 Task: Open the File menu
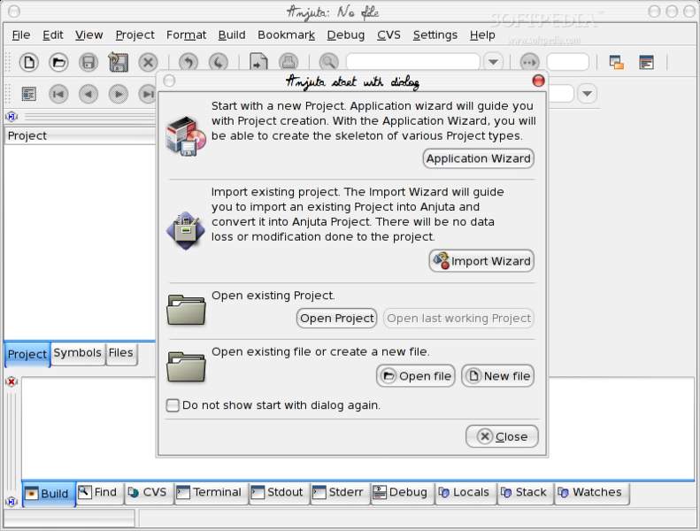(21, 35)
